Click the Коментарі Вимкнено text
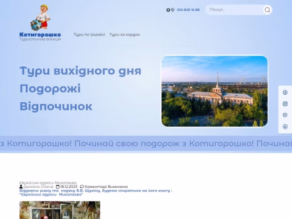The image size is (292, 219). click(106, 187)
